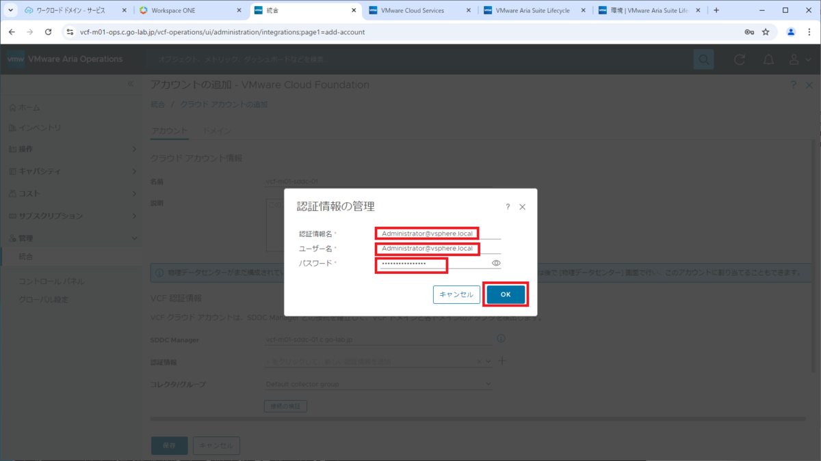Reload the page with the browser refresh icon
Image resolution: width=821 pixels, height=461 pixels.
point(48,31)
